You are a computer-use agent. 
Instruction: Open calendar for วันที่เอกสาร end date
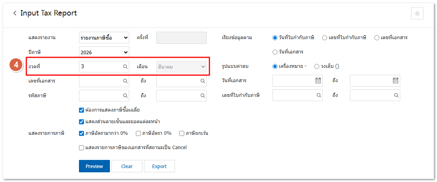[x=396, y=81]
